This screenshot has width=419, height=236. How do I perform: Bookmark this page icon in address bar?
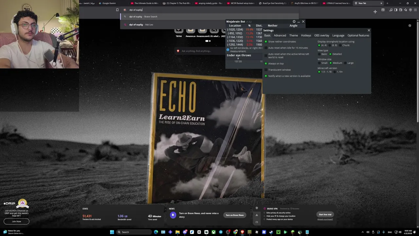117,10
